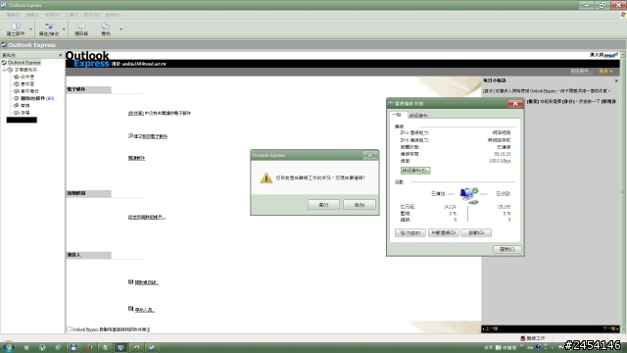Viewport: 627px width, 353px height.
Task: Click the Find a Message link at top right
Action: pyautogui.click(x=581, y=72)
